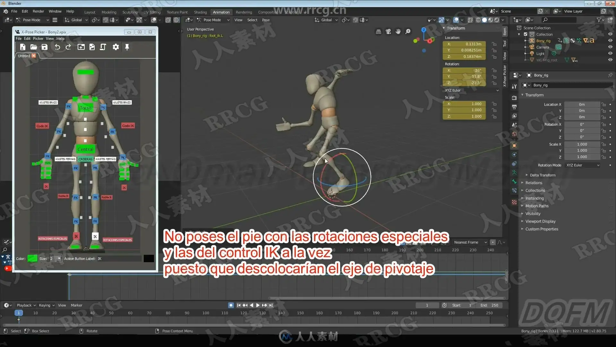
Task: Open Pose menu in viewport header
Action: tap(266, 20)
